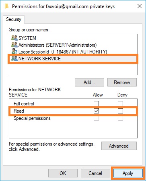Click Cancel to discard changes

point(95,173)
